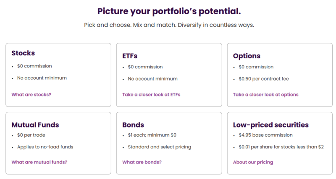Click the Low-priced securities heading

tap(271, 125)
